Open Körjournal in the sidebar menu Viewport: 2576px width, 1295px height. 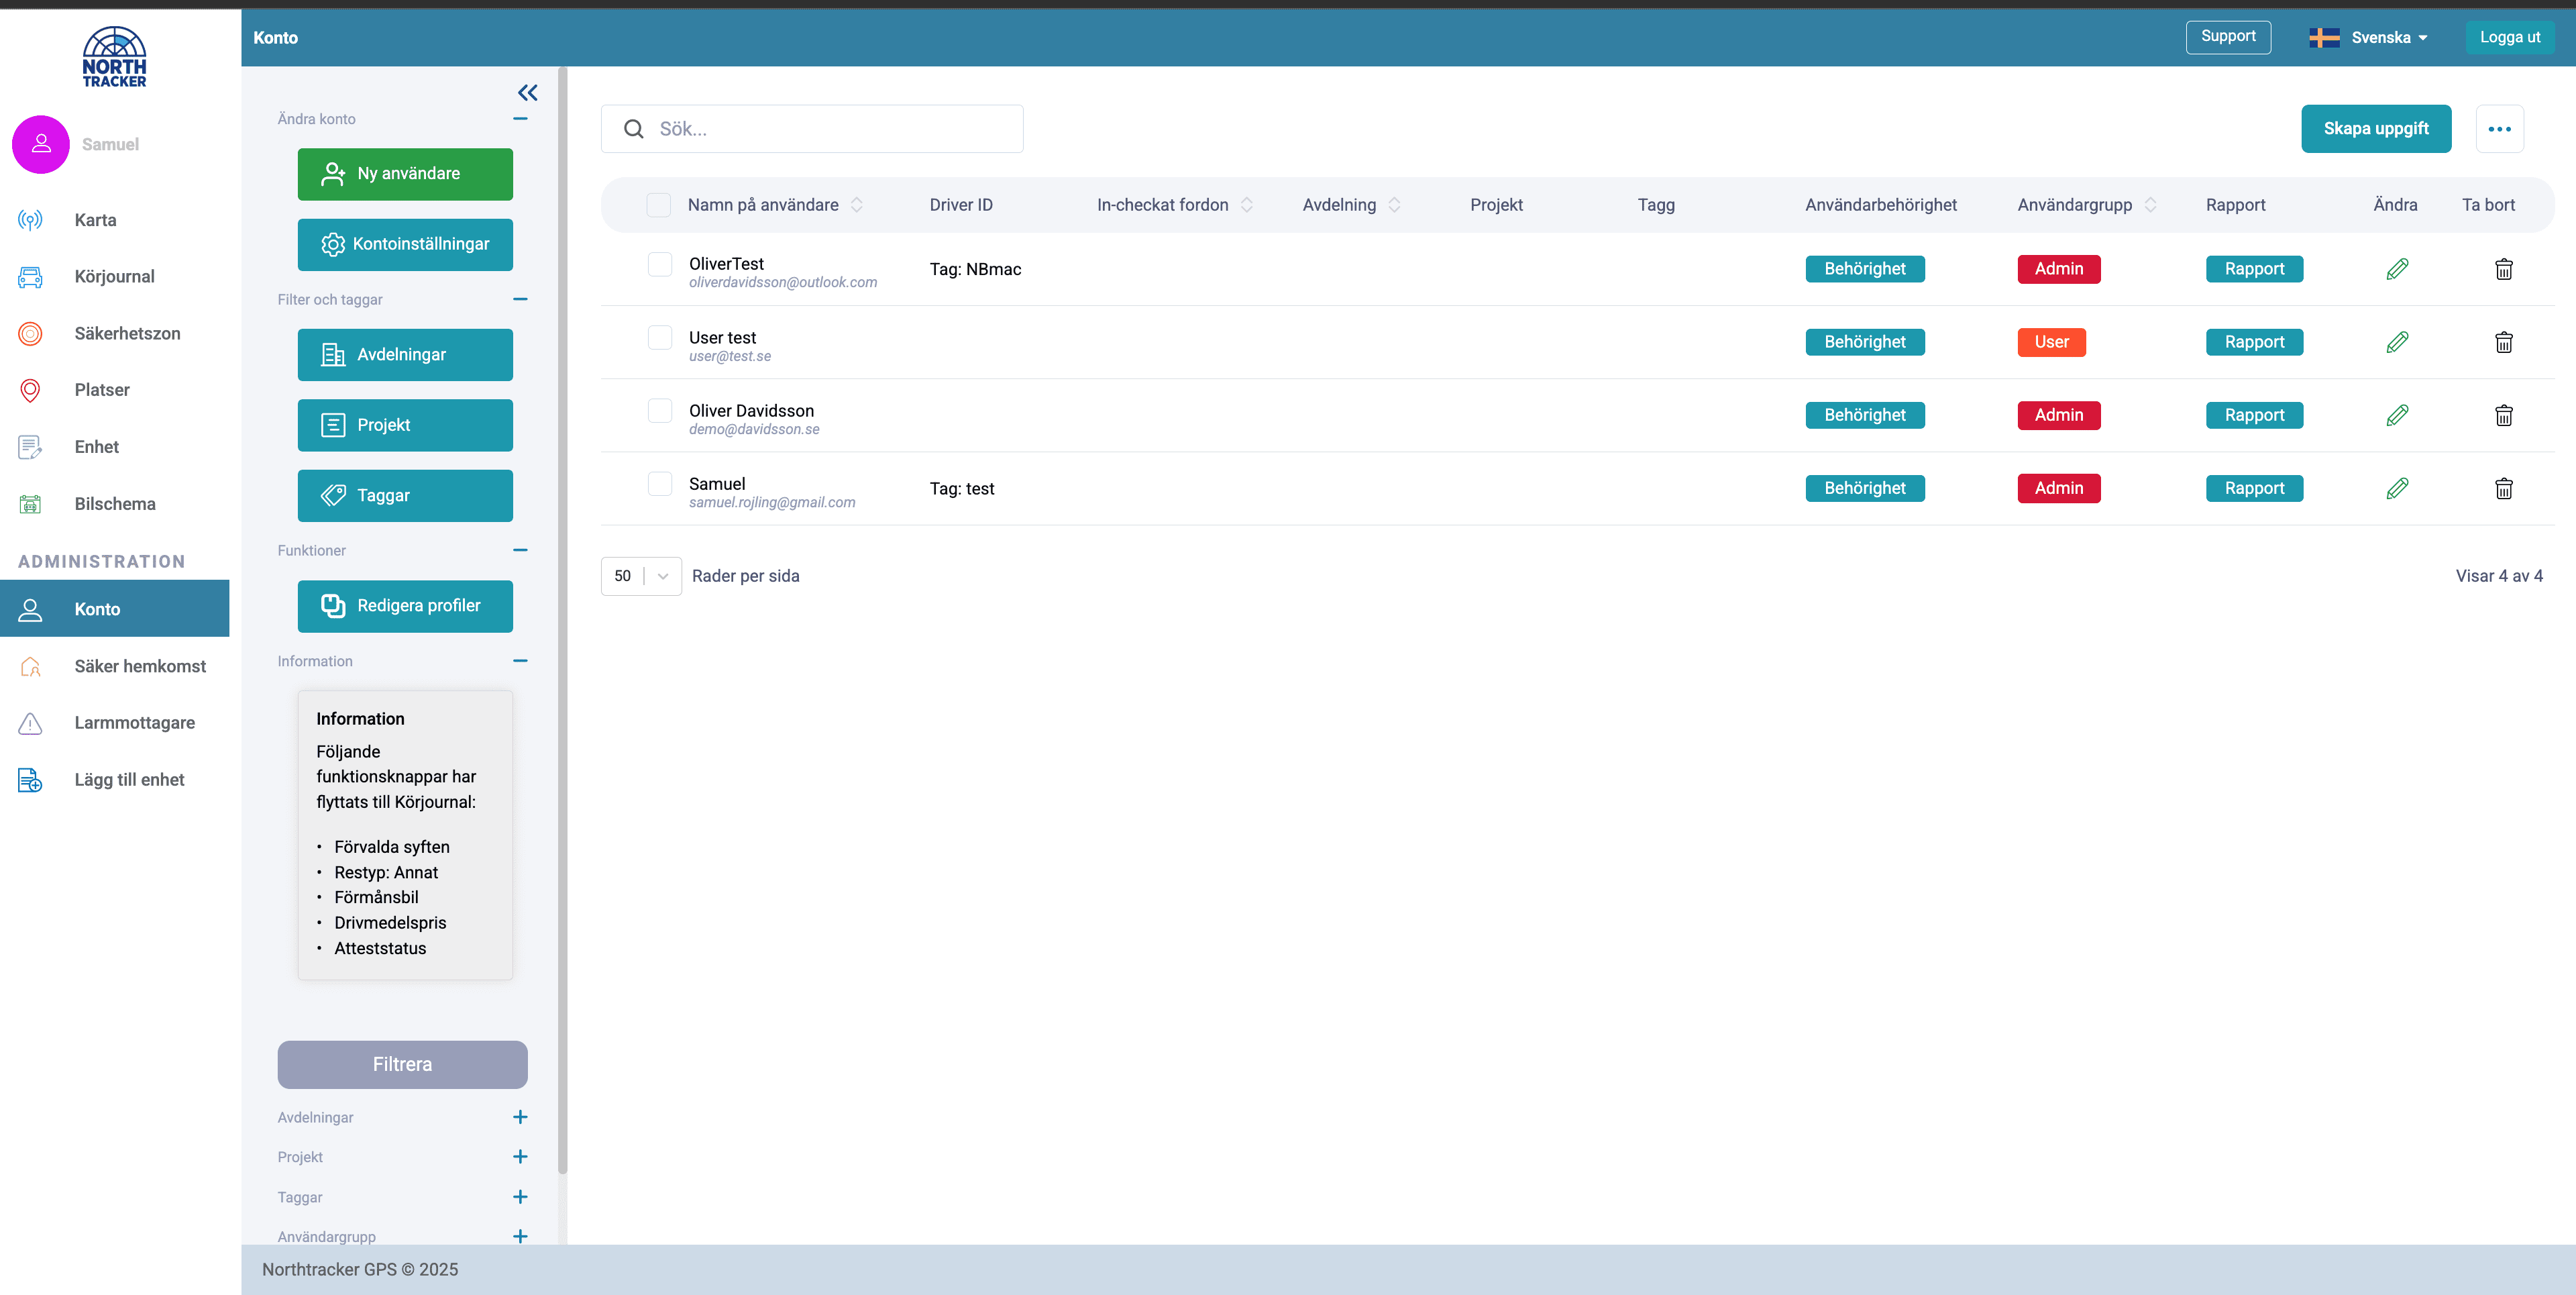pyautogui.click(x=114, y=277)
